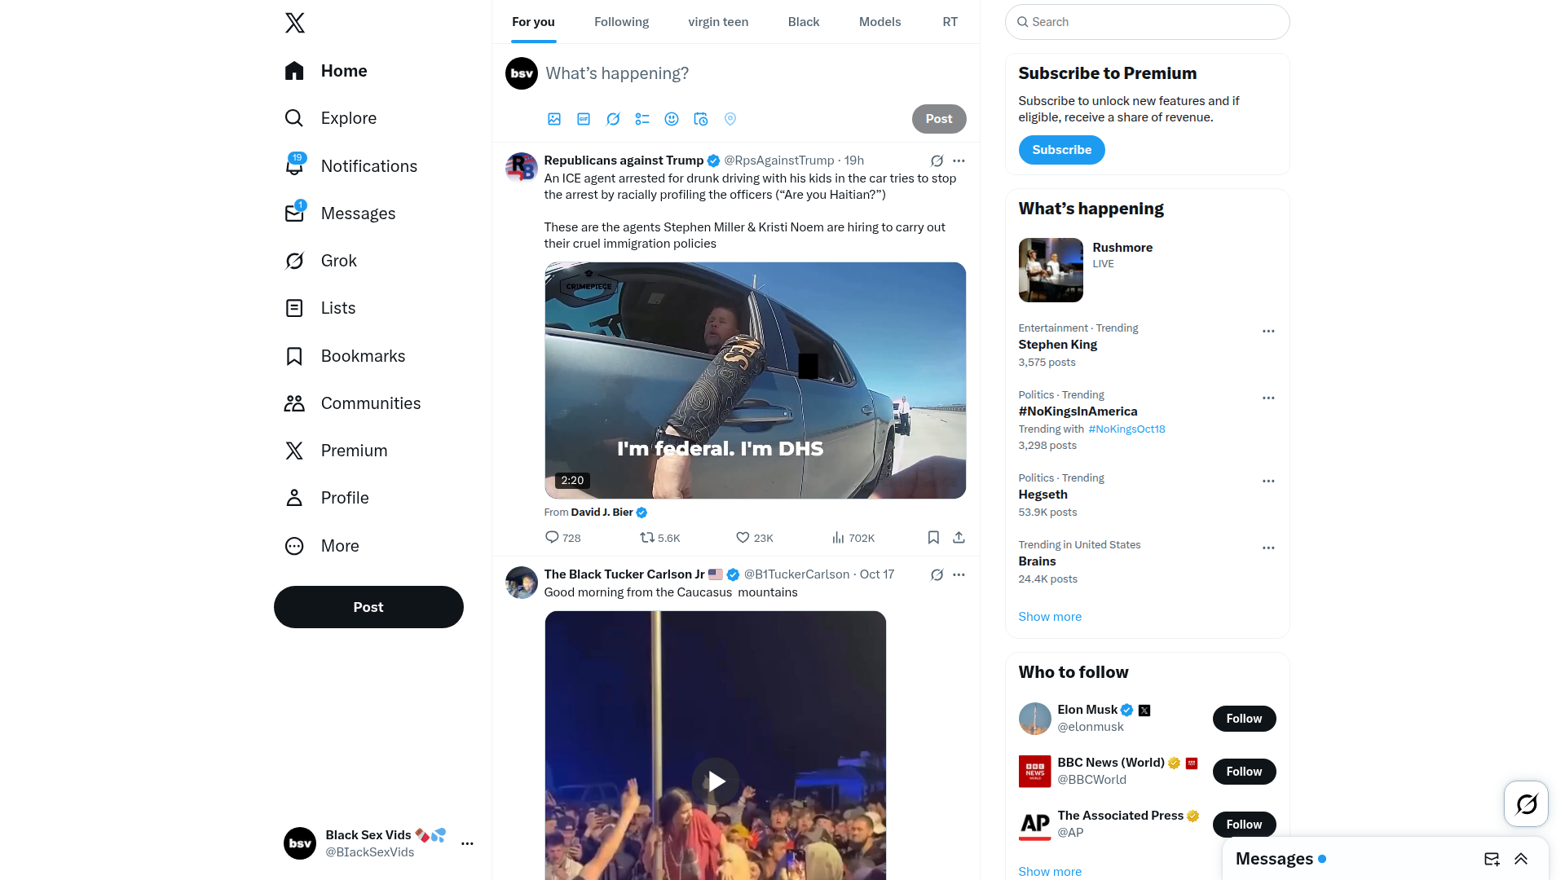Follow Elon Musk
1565x880 pixels.
1244,719
